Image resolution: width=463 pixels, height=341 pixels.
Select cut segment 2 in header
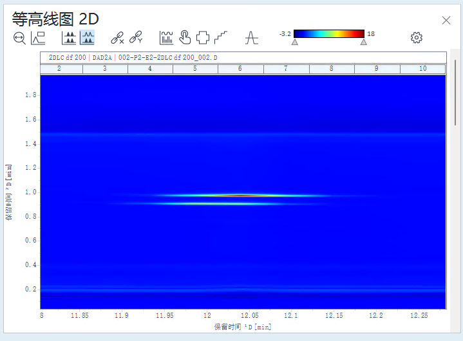coord(61,69)
